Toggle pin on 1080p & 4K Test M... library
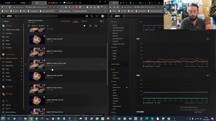 tap(21, 58)
